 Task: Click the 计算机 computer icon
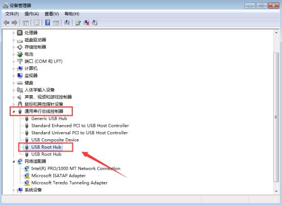pyautogui.click(x=19, y=68)
